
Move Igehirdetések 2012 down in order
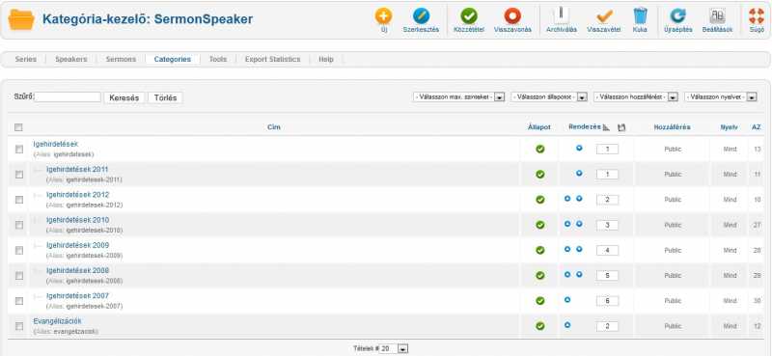click(x=580, y=199)
